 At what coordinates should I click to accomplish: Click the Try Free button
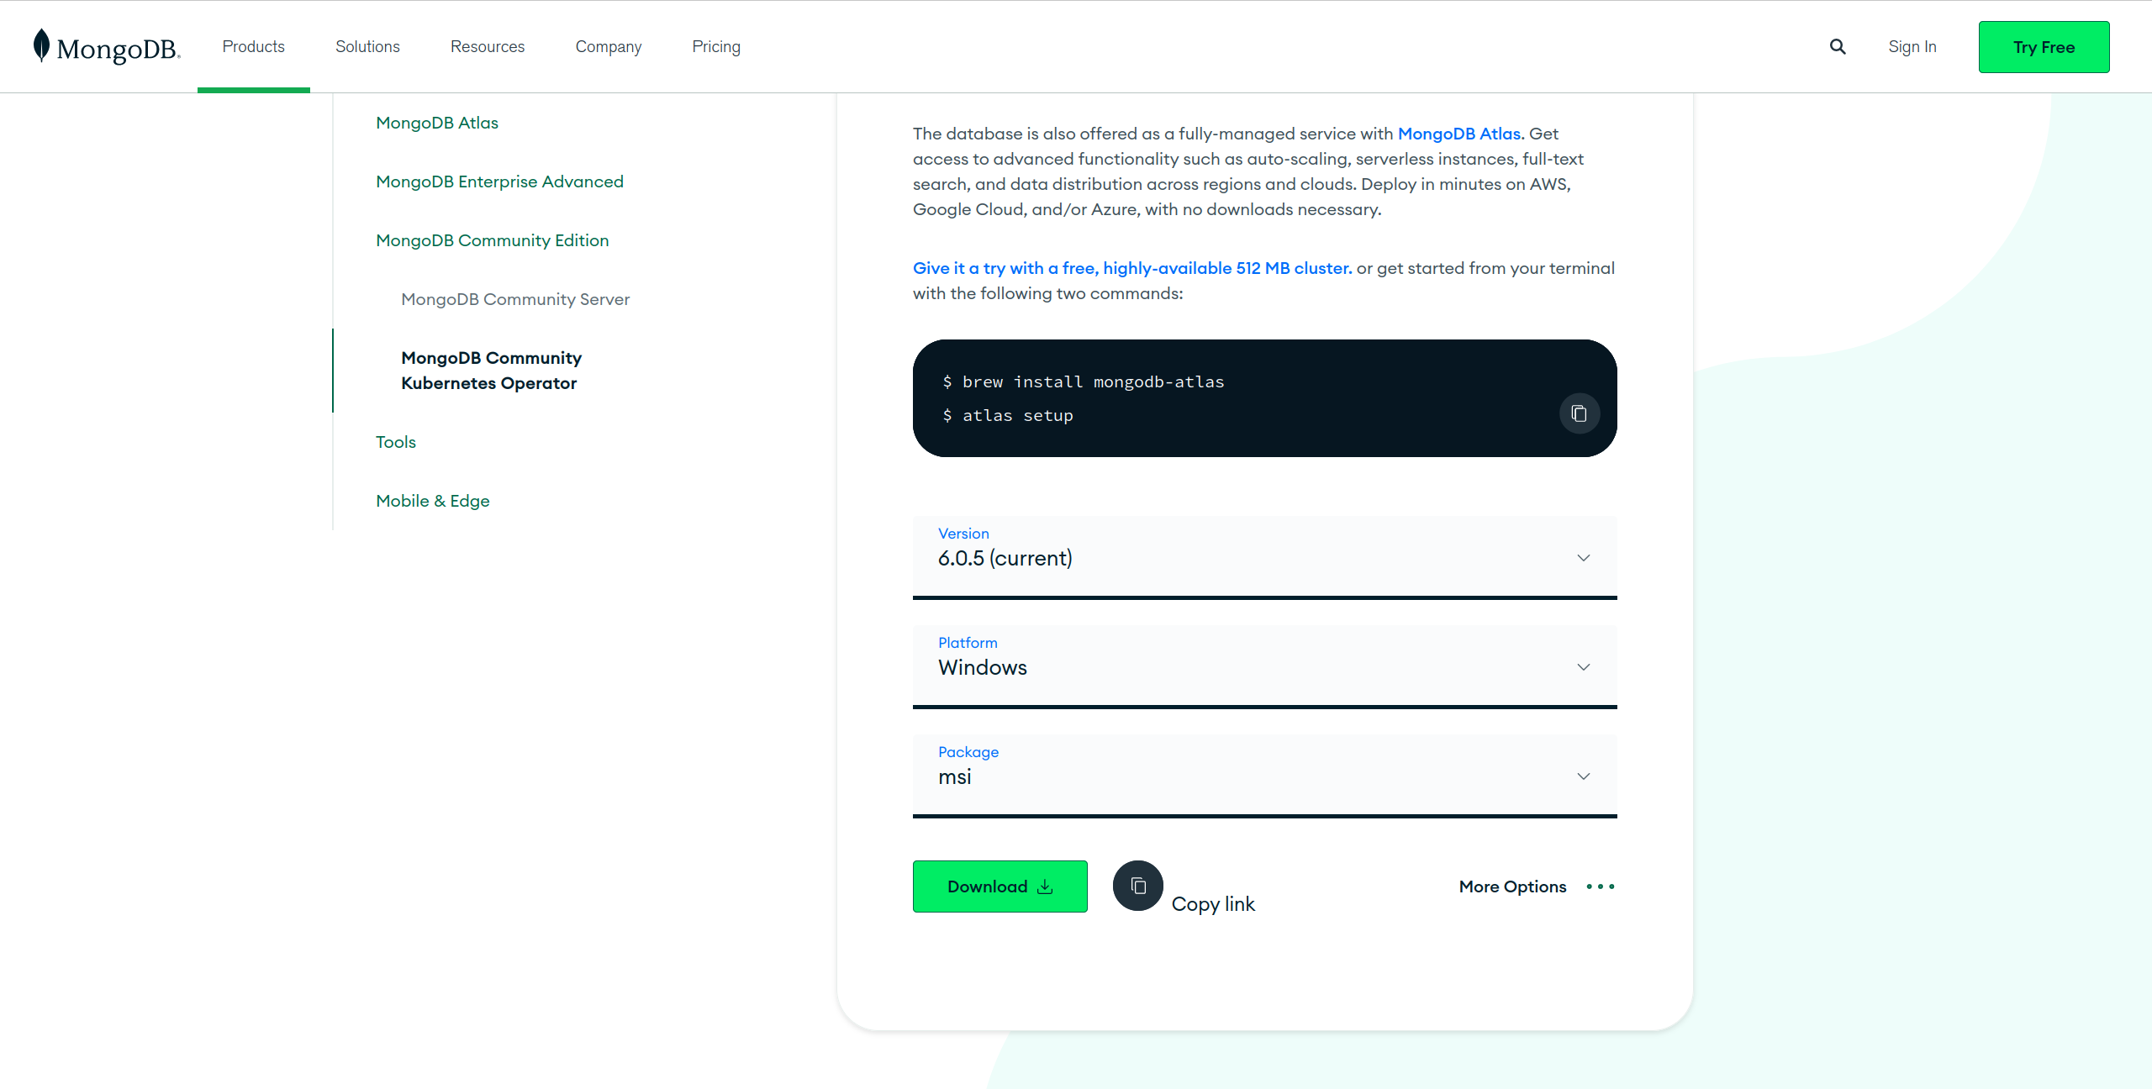pos(2044,47)
